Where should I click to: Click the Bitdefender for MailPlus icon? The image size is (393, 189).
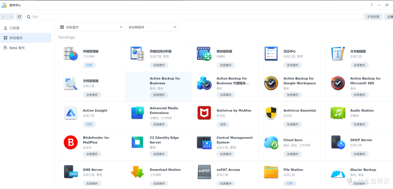[71, 143]
